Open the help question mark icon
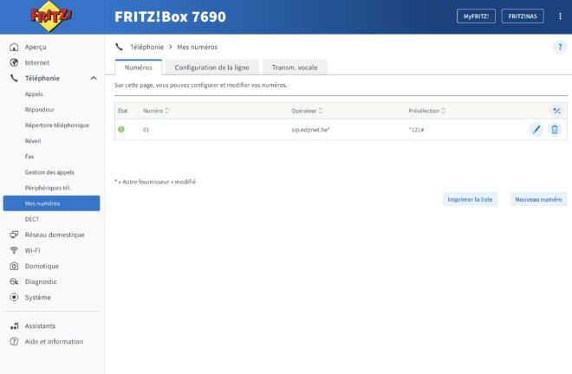The image size is (572, 374). [x=559, y=47]
